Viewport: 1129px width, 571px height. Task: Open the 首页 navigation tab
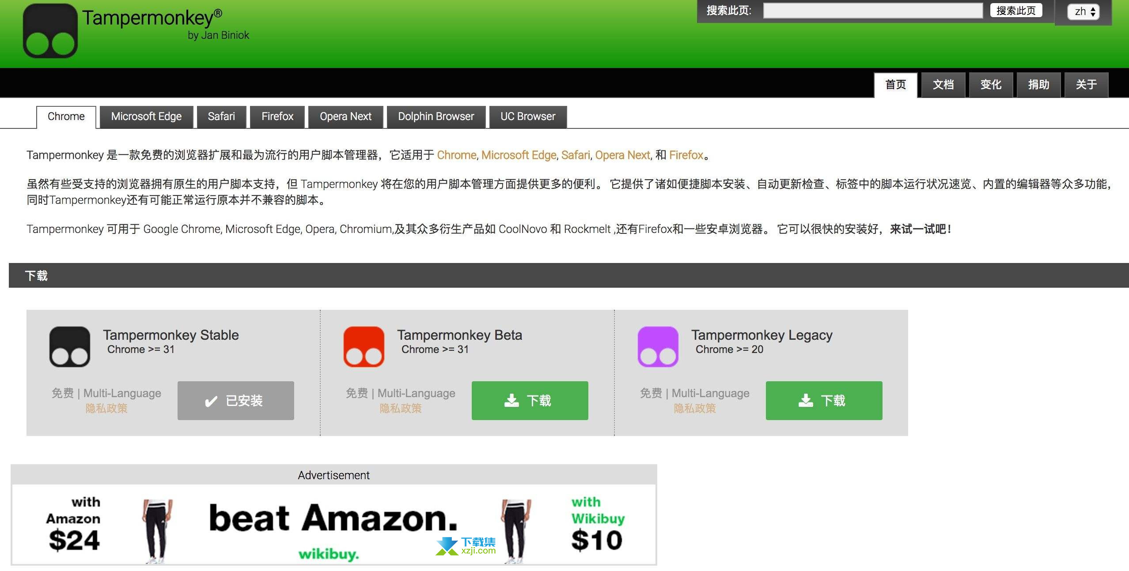[x=896, y=85]
